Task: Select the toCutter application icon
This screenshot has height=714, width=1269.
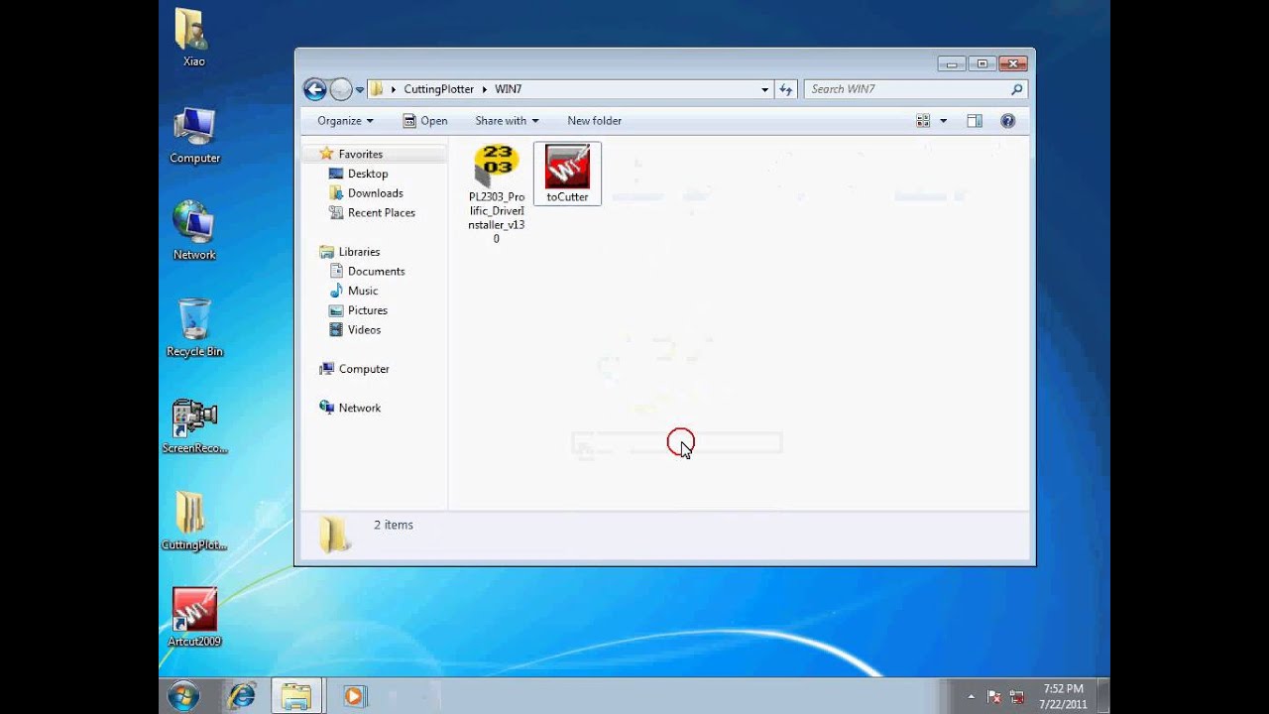Action: [x=567, y=174]
